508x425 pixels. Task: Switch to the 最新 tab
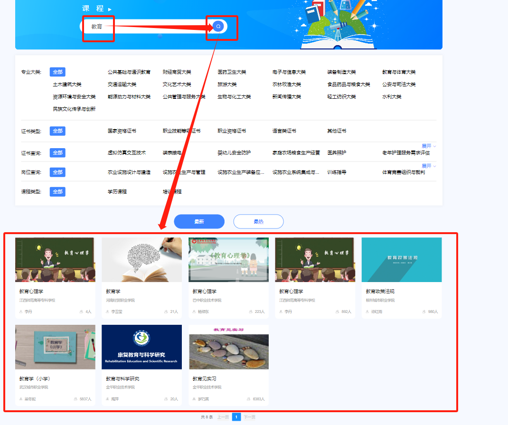click(x=199, y=221)
